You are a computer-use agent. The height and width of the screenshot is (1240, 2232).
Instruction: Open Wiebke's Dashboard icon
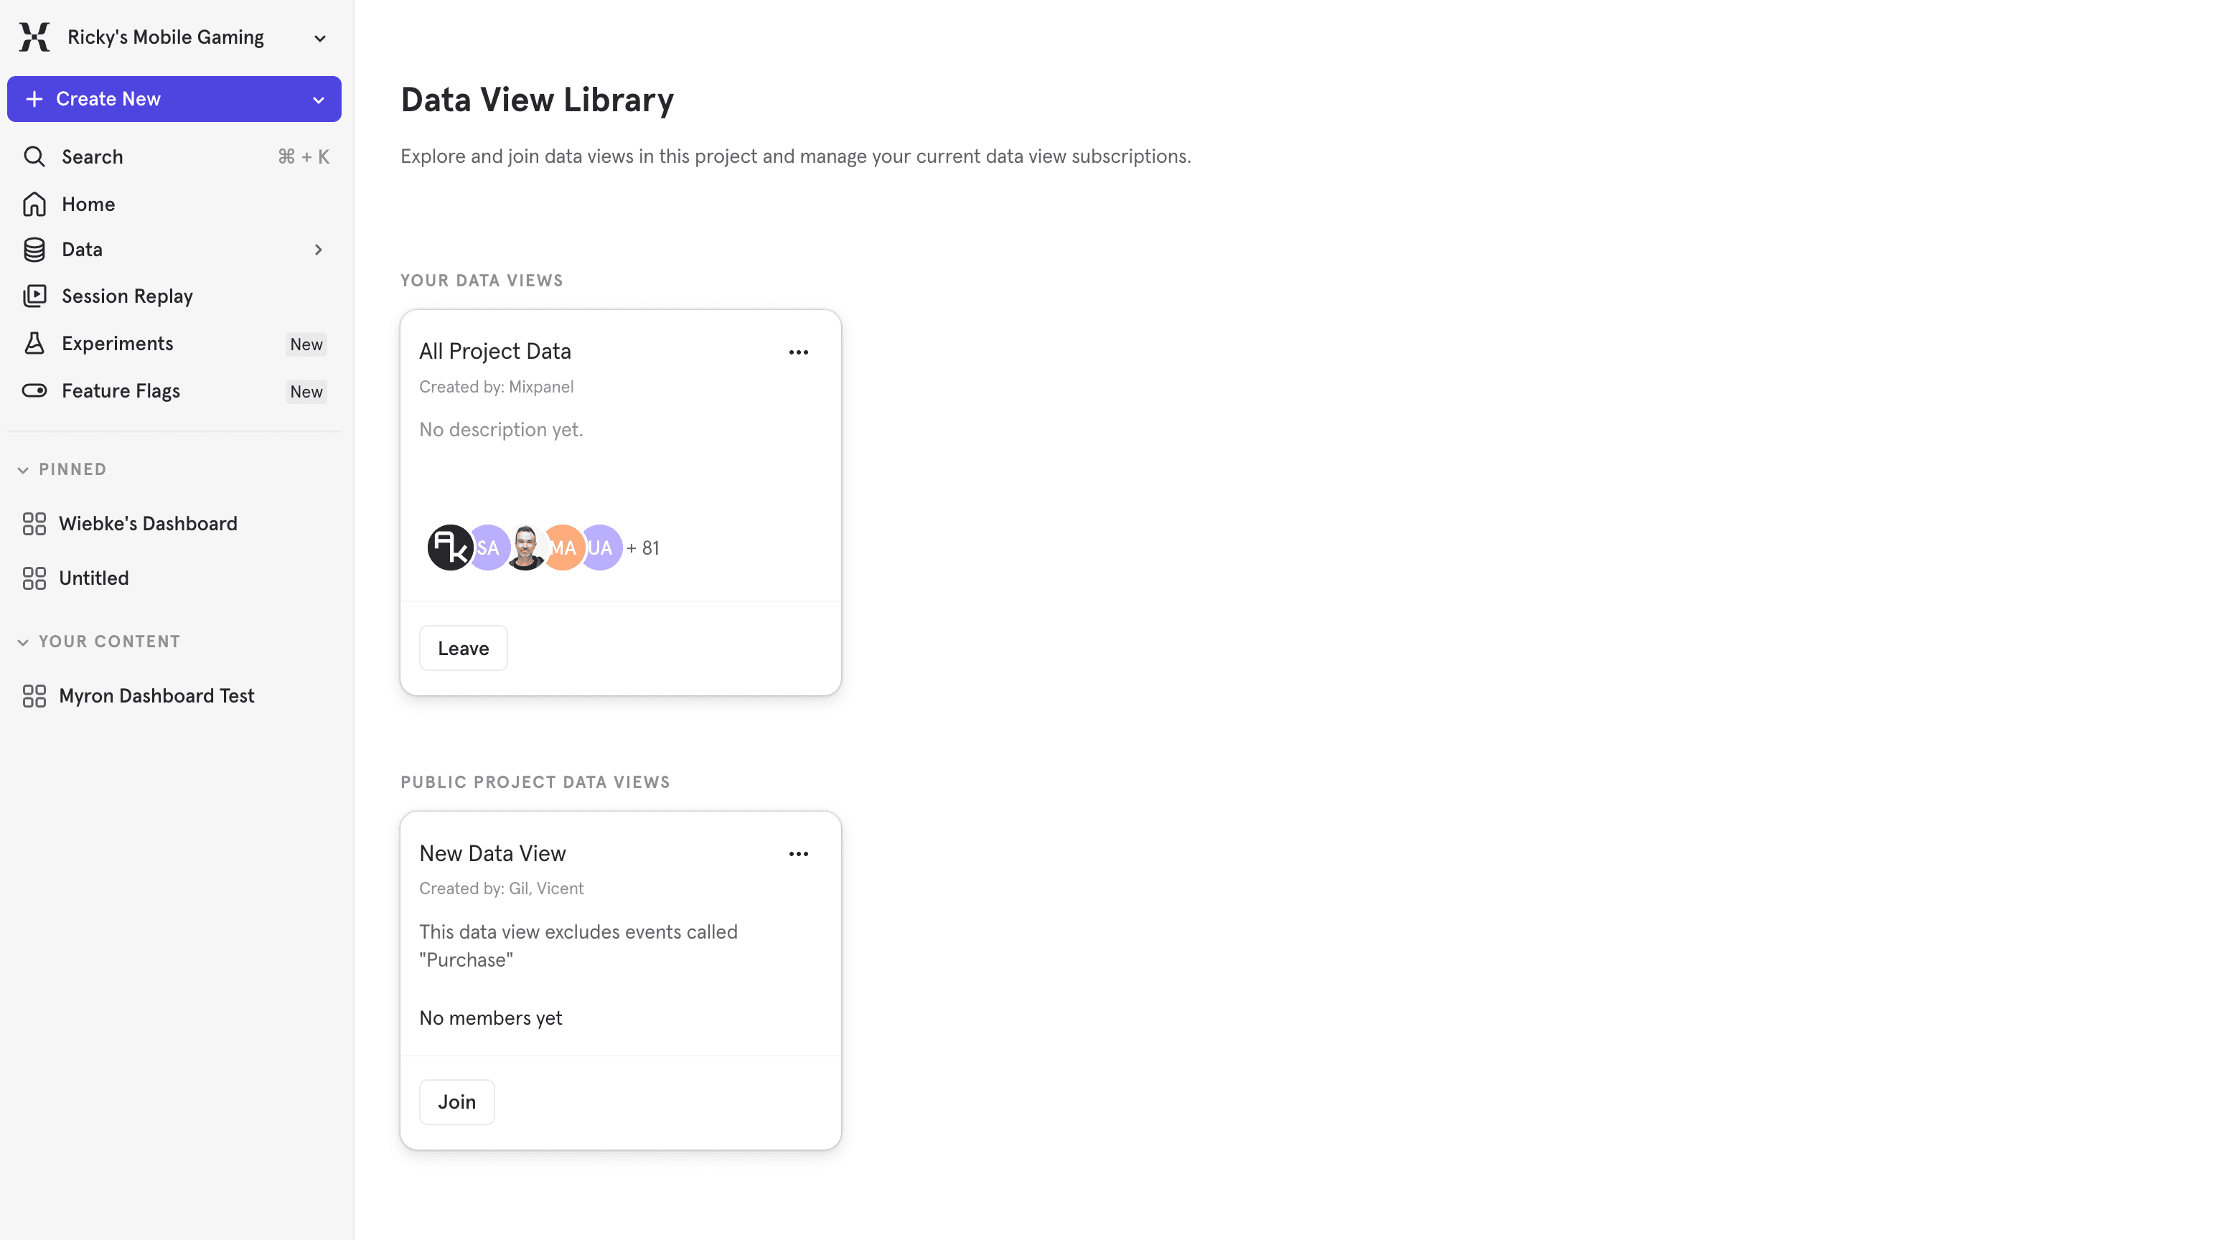[x=34, y=523]
